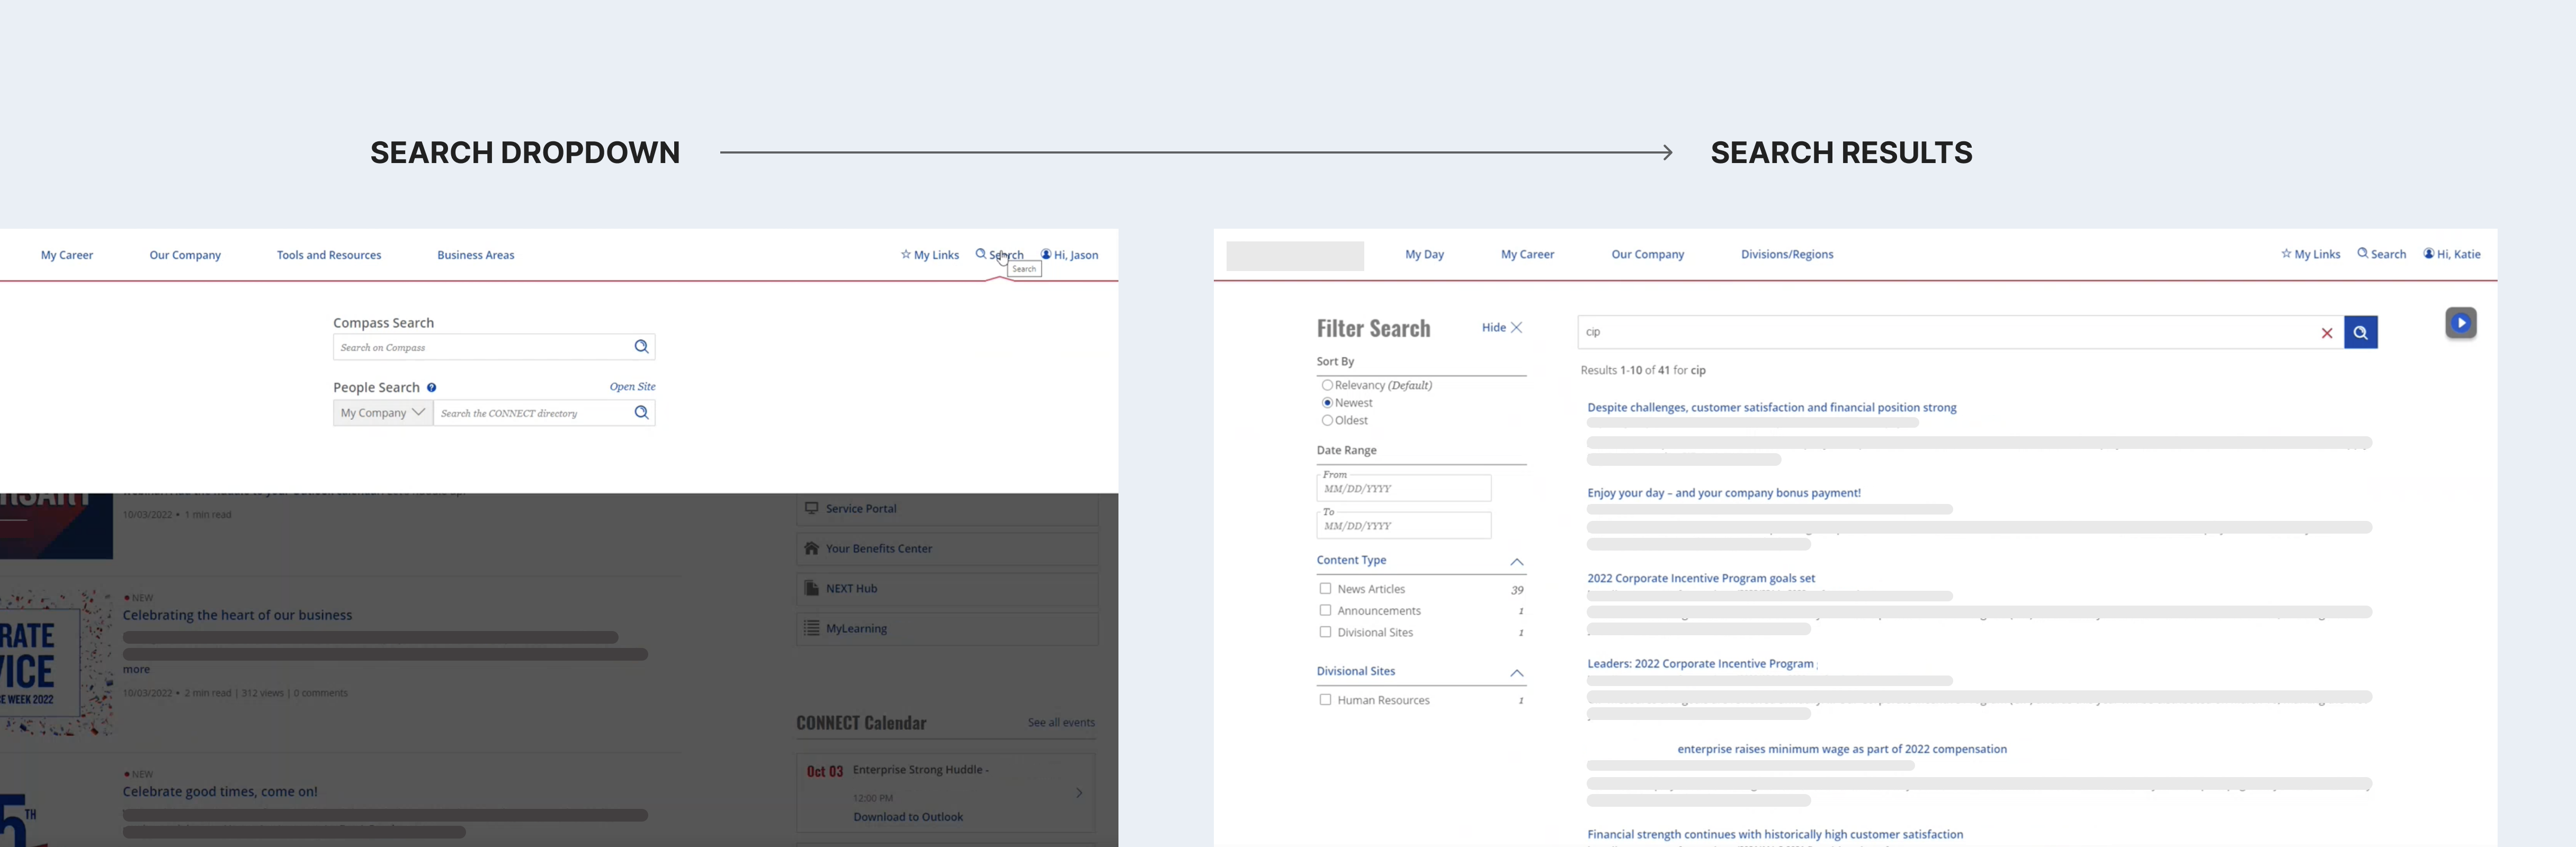Open 2022 Corporate Incentive Program goals set

(1700, 578)
